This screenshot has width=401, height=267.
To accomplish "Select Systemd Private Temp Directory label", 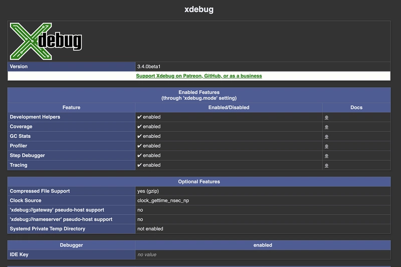I will [x=71, y=229].
